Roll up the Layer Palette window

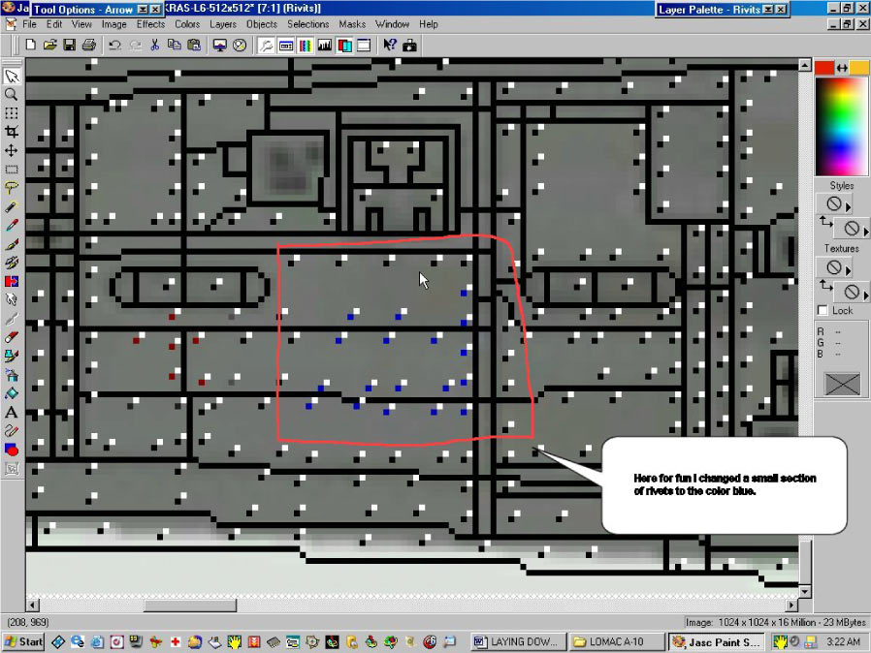click(768, 10)
